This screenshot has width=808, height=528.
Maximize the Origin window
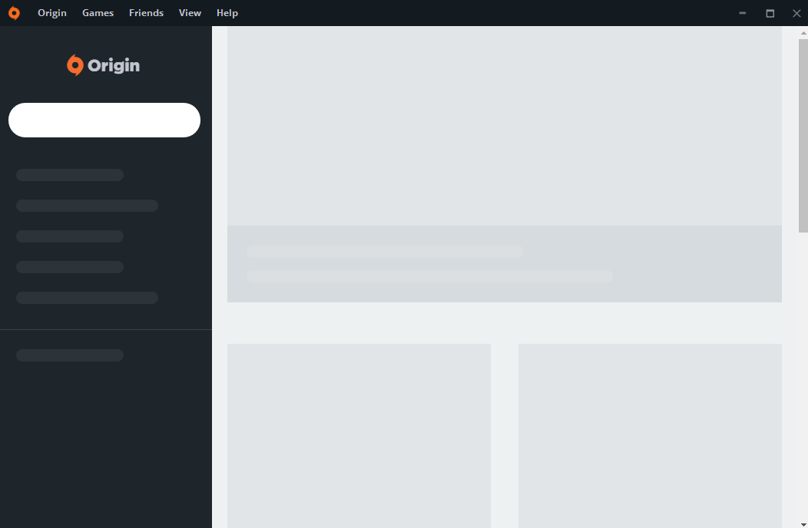point(770,13)
